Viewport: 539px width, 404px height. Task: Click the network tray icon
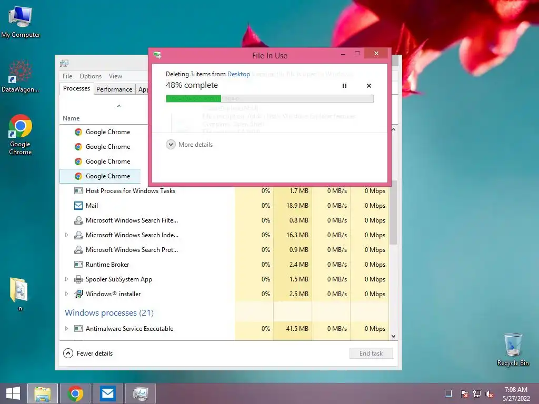(477, 394)
